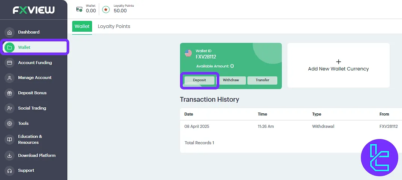
Task: Click the Loyalty Points star icon
Action: (106, 9)
